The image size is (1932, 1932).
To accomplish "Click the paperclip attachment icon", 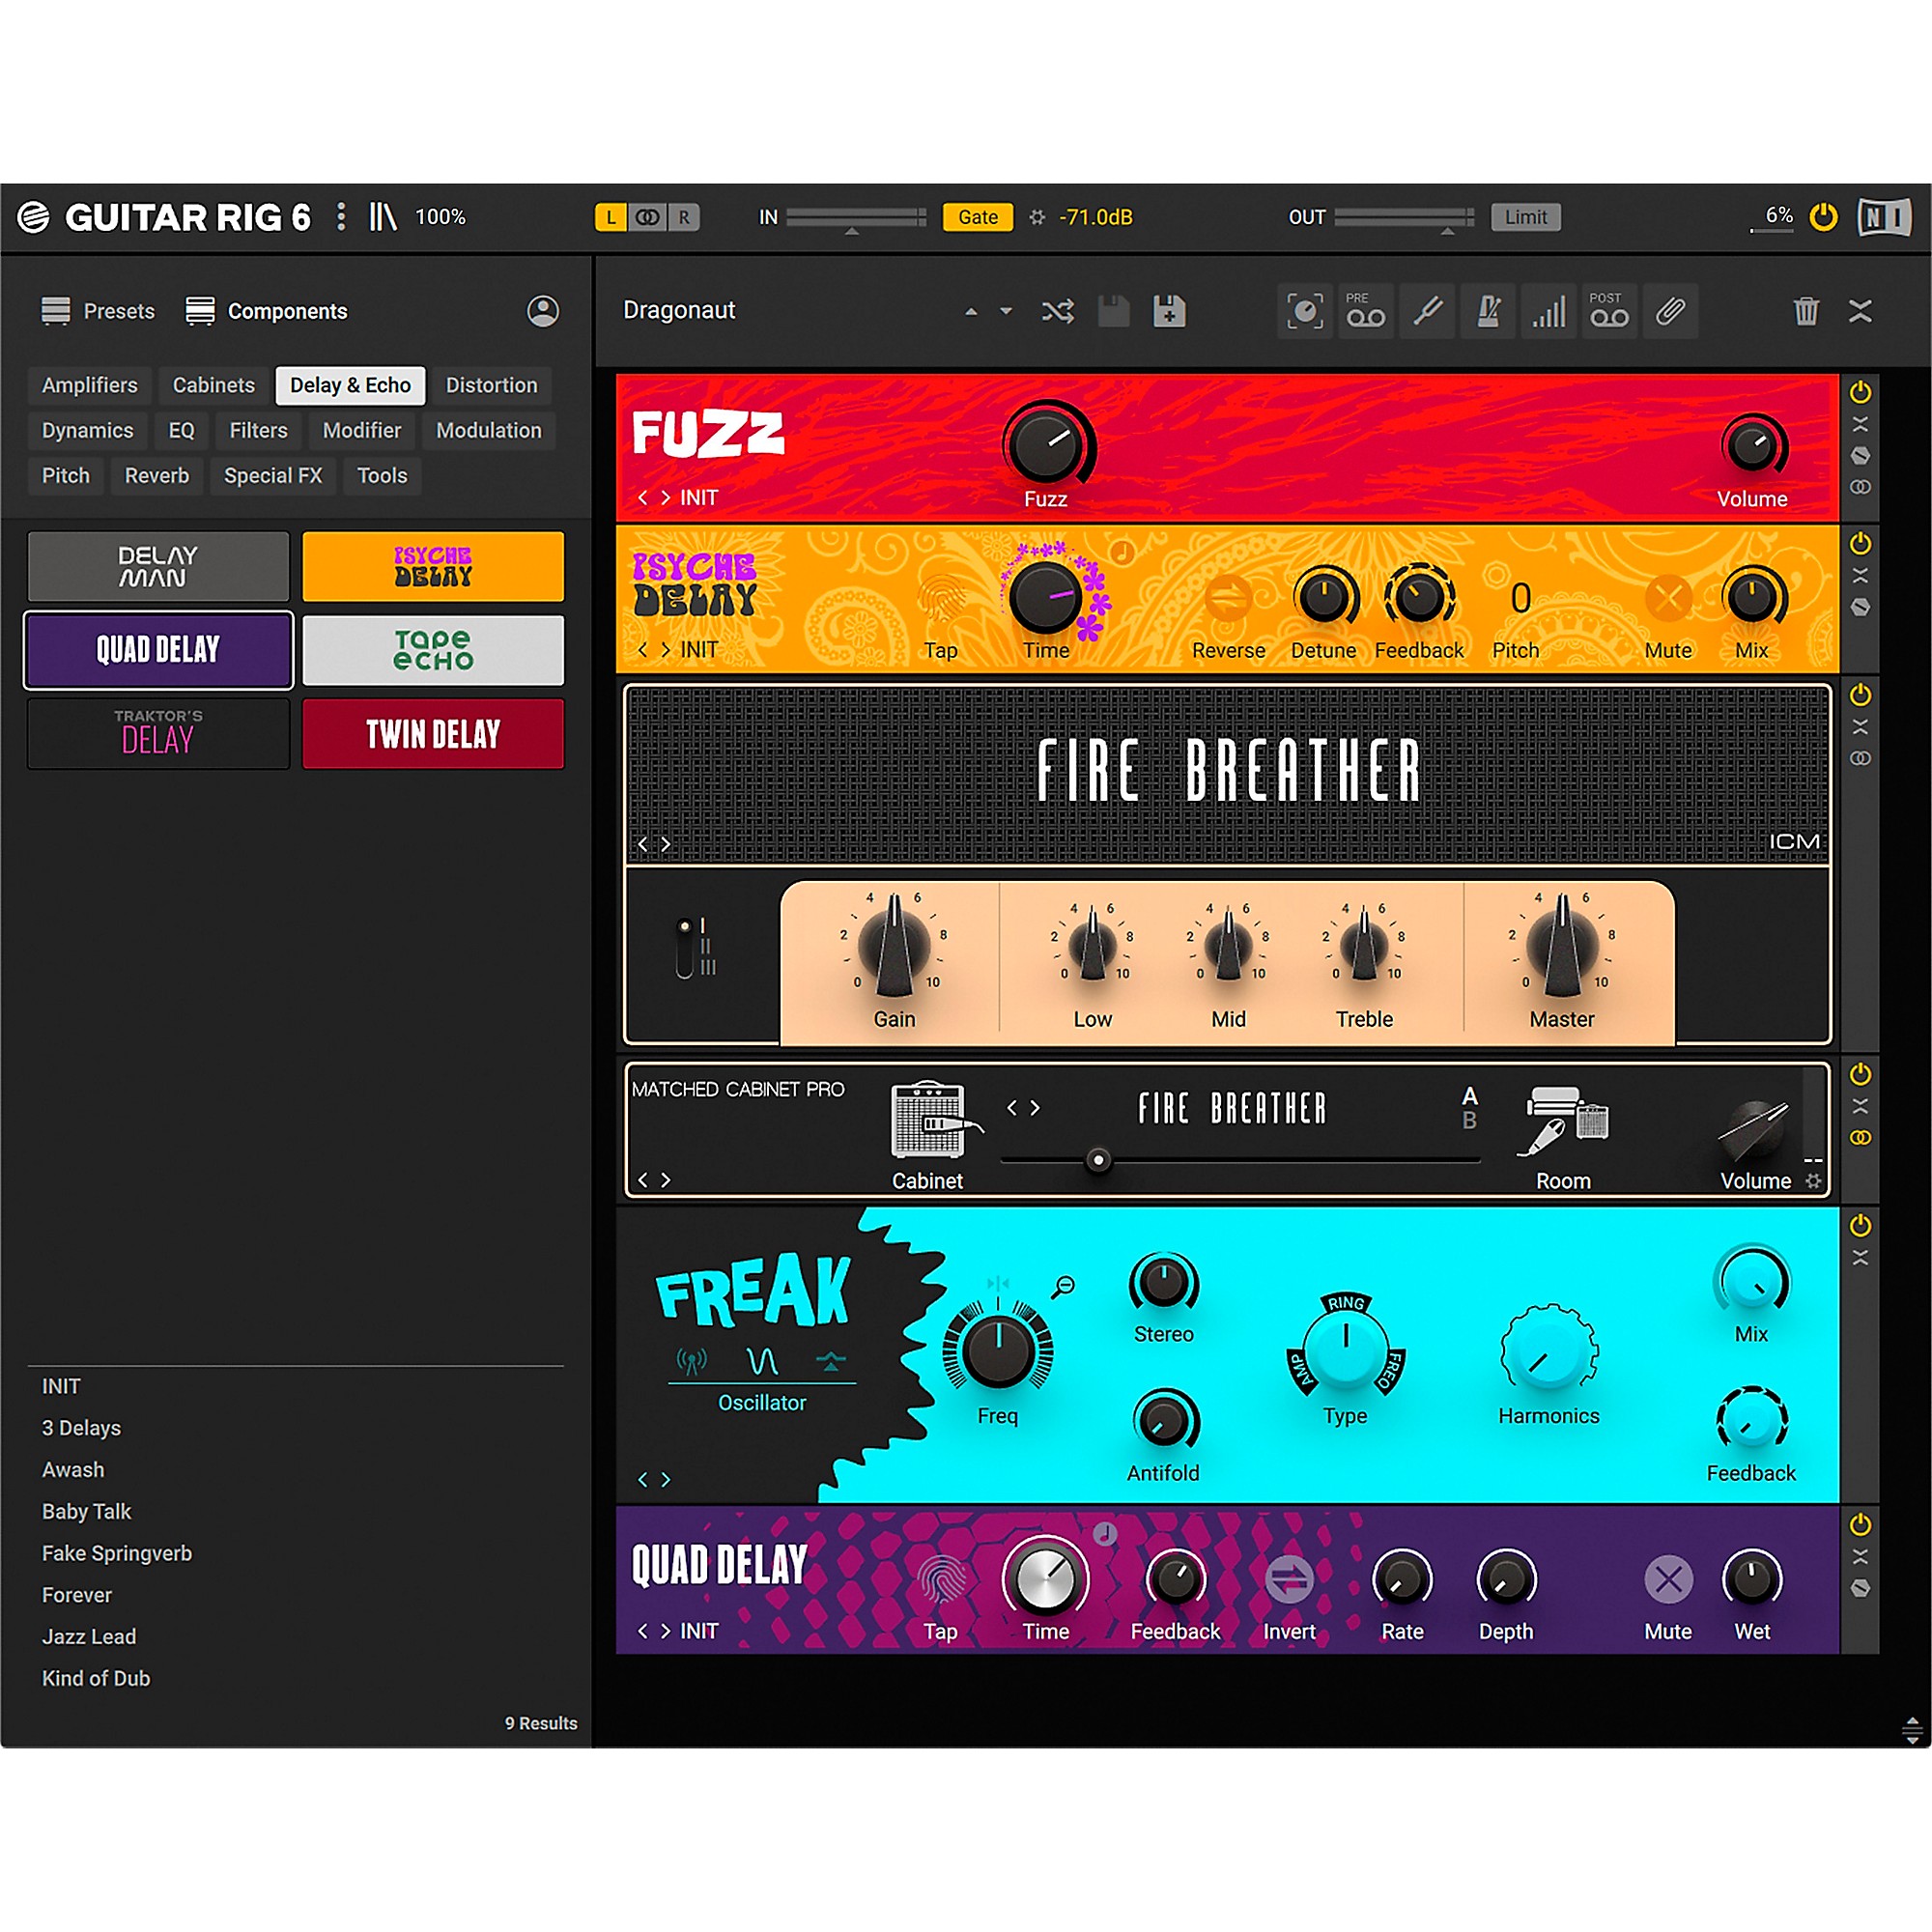I will pos(1670,311).
